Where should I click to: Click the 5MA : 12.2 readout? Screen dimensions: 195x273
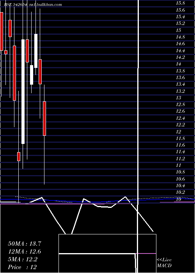23,259
